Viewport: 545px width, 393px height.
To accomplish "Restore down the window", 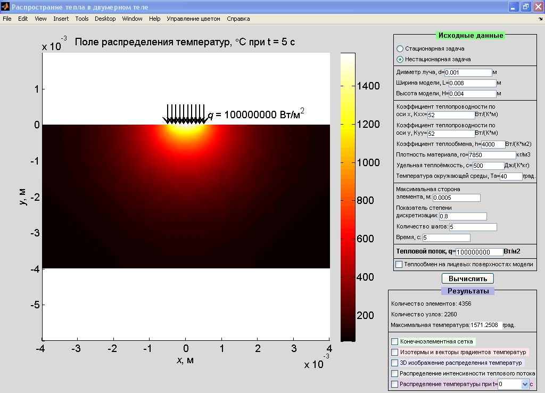I will tap(525, 7).
